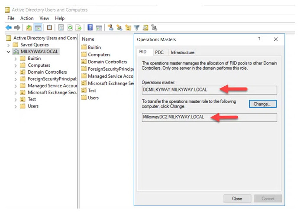Open the Action menu
The image size is (300, 212).
click(x=26, y=18)
